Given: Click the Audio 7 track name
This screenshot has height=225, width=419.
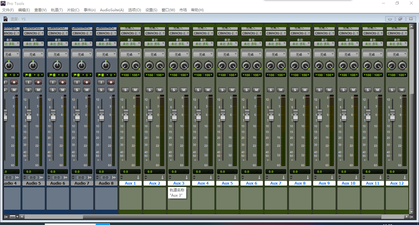Looking at the screenshot, I should [x=82, y=183].
